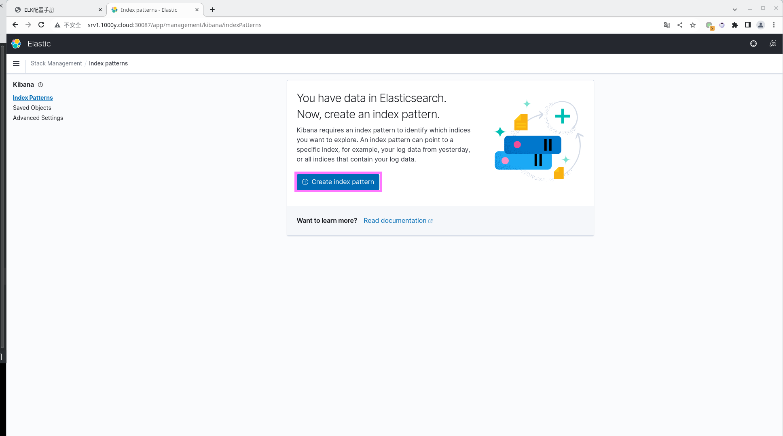The image size is (783, 436).
Task: Close the Index patterns - Elastic tab
Action: coord(197,10)
